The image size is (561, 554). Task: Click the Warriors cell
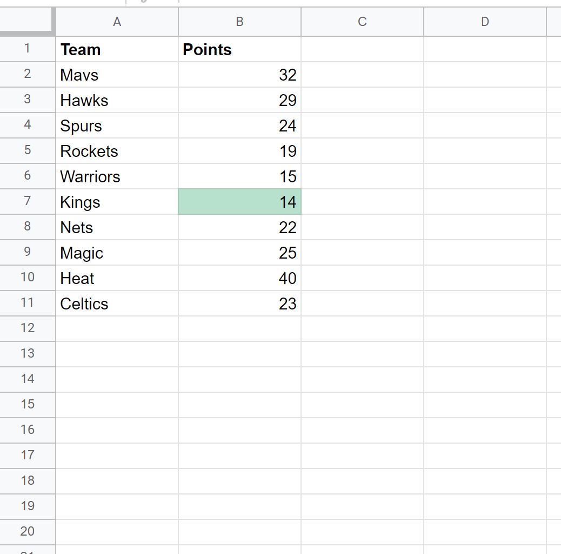point(117,176)
